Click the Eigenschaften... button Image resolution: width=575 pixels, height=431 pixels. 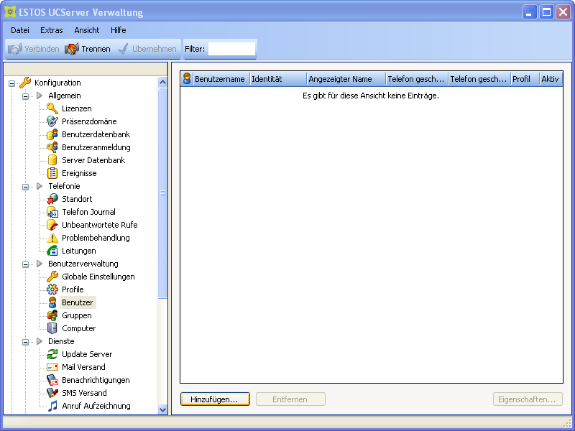pos(528,399)
